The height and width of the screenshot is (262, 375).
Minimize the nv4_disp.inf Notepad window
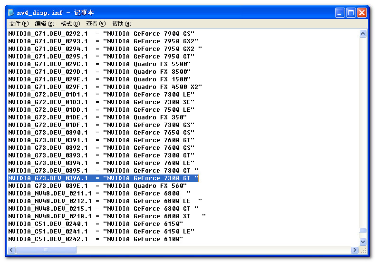click(x=340, y=13)
